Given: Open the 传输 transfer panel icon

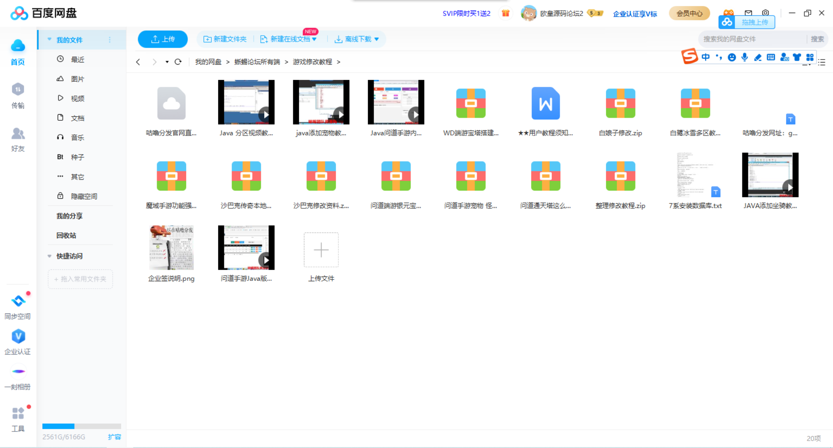Looking at the screenshot, I should (18, 96).
